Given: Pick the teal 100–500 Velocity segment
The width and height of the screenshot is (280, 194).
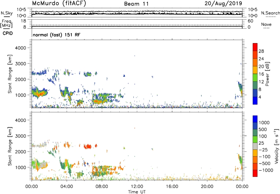Looking at the screenshot, I should (x=255, y=133).
